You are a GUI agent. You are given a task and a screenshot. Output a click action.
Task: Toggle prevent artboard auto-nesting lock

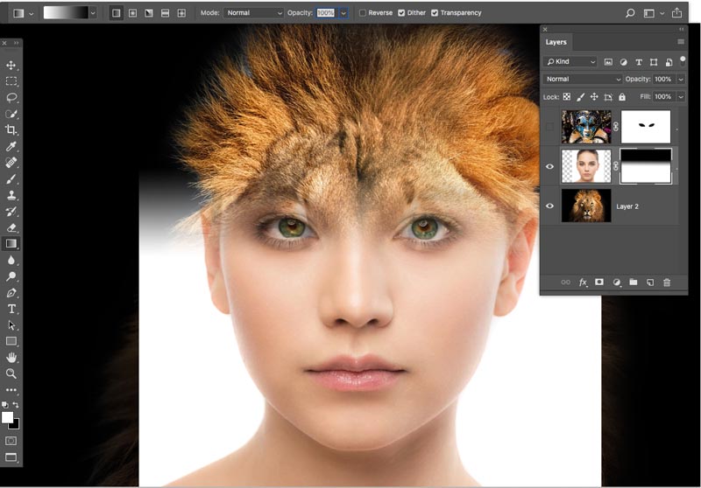point(608,97)
